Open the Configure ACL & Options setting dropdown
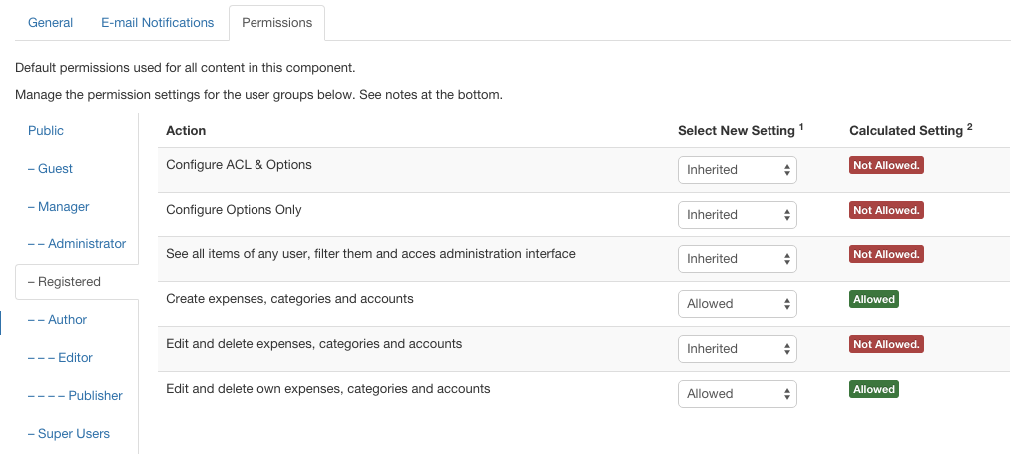Image resolution: width=1025 pixels, height=472 pixels. [738, 170]
